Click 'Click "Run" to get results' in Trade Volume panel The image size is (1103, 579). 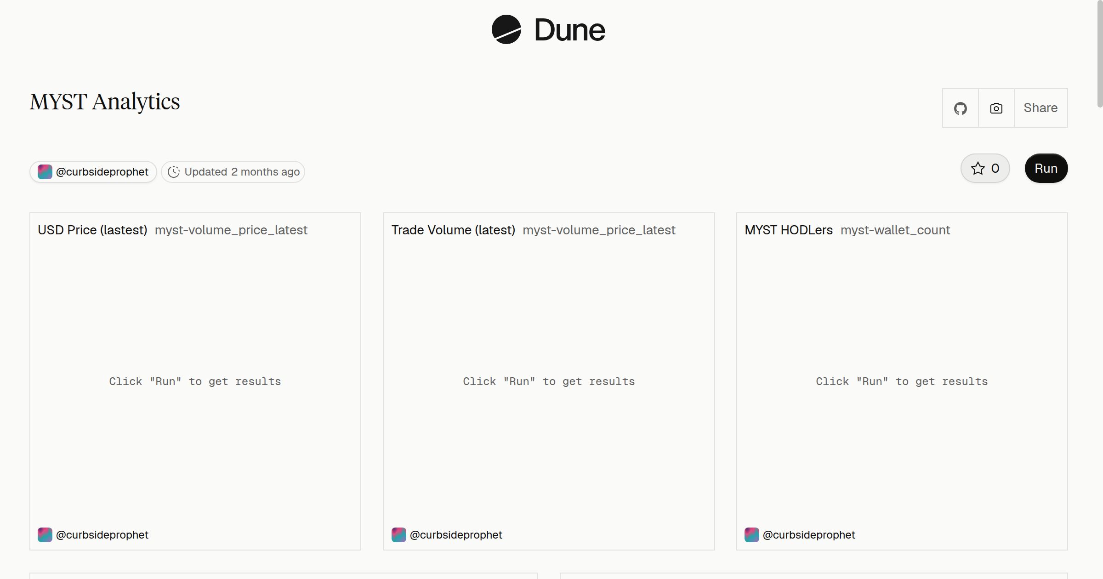tap(549, 381)
